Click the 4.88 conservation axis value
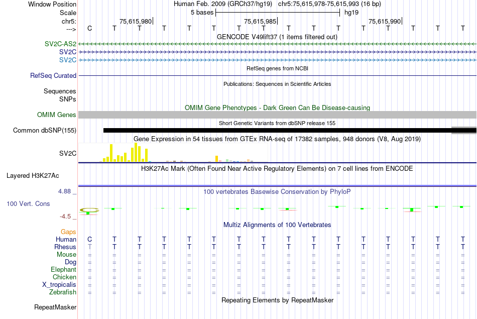This screenshot has width=477, height=319. [64, 191]
